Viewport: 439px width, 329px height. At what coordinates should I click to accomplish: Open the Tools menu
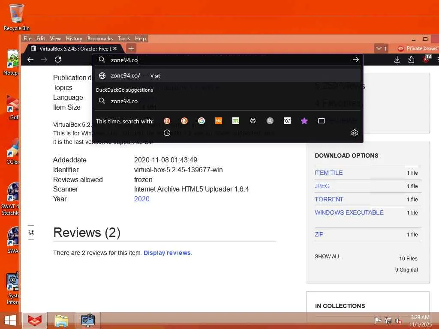click(123, 39)
